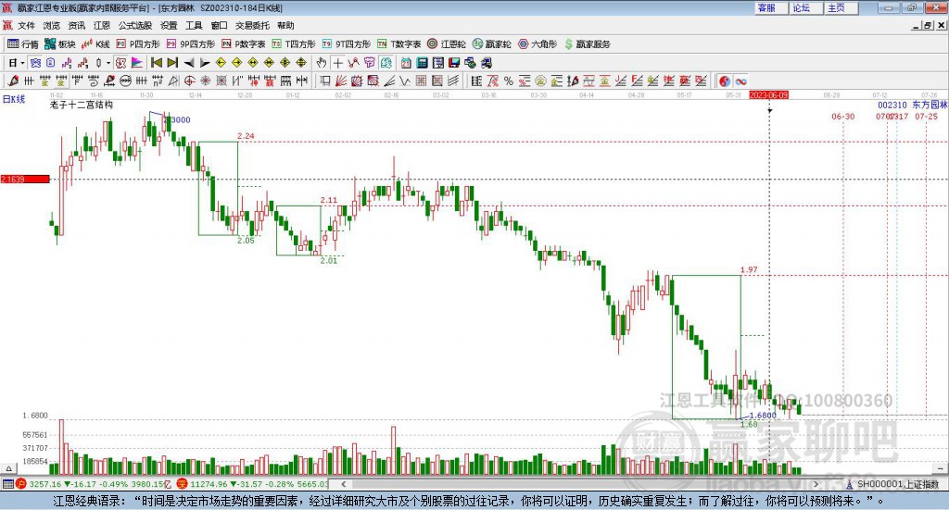The image size is (949, 510).
Task: Select the Gann fan lines tool
Action: coord(341,81)
